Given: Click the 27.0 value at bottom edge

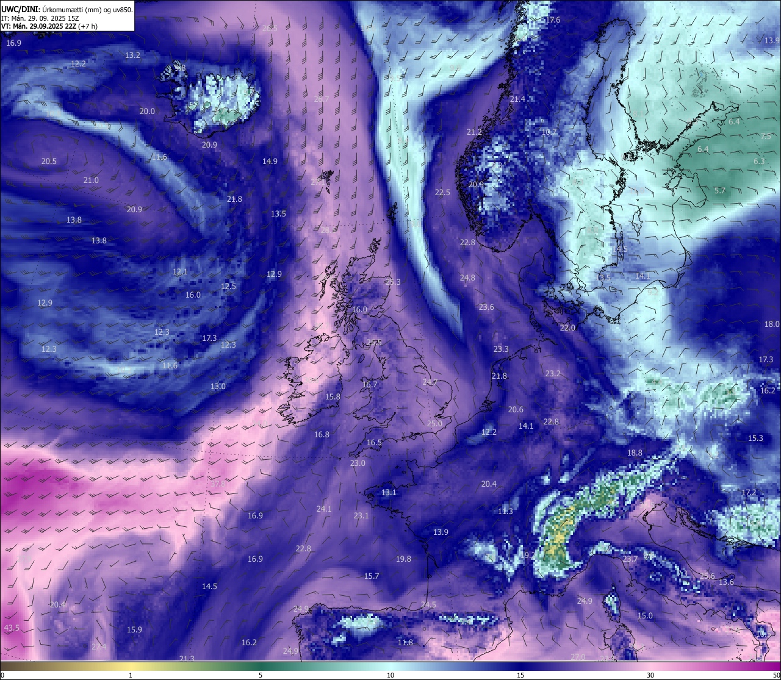Looking at the screenshot, I should [x=578, y=657].
